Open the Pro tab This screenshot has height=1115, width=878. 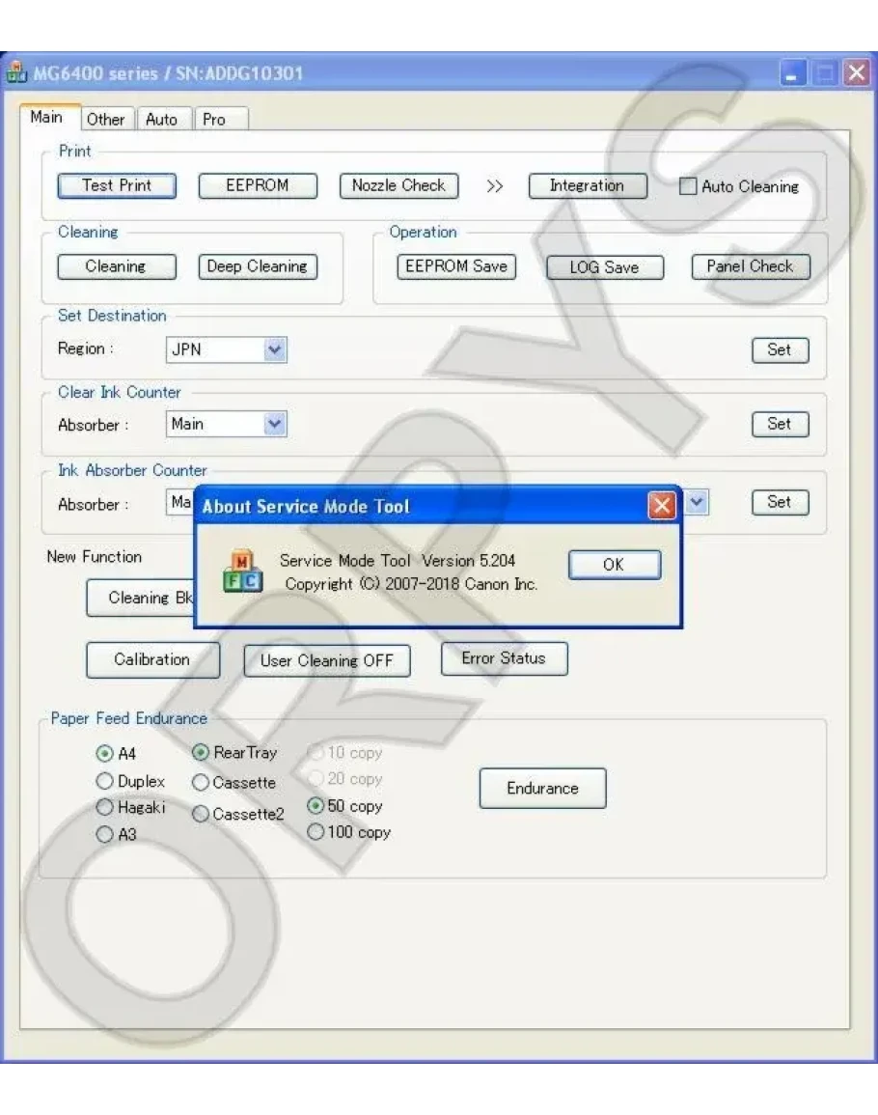click(x=213, y=120)
